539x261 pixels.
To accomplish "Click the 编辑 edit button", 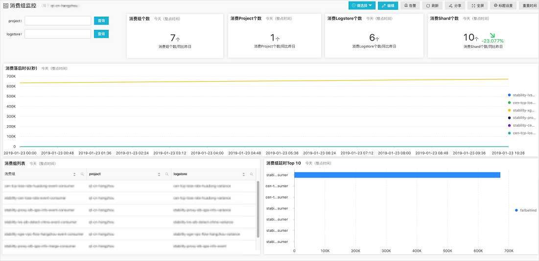I will pos(388,6).
